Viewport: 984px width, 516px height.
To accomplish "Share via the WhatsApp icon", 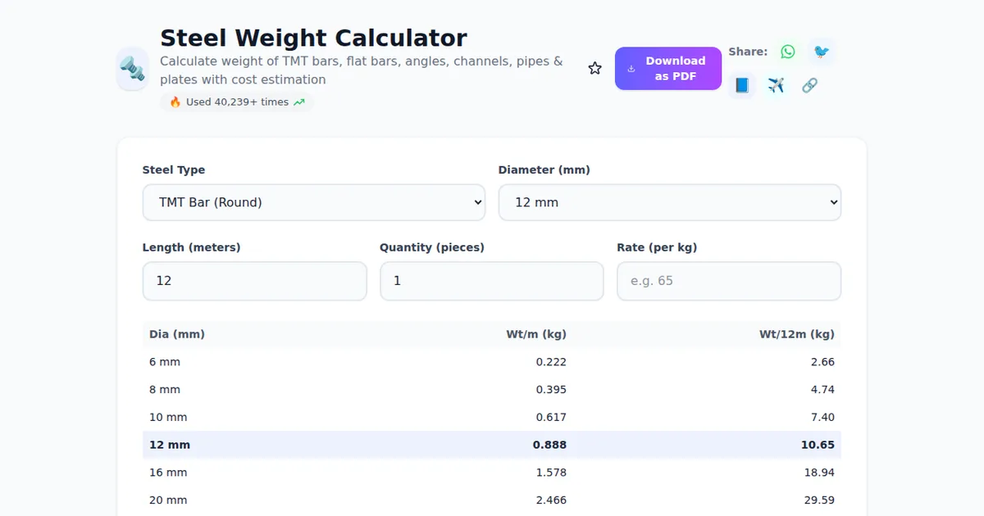I will point(788,52).
